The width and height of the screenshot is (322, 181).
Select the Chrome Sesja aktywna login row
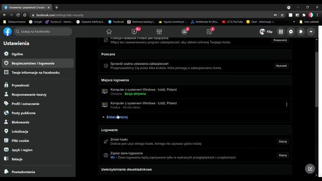pyautogui.click(x=195, y=92)
